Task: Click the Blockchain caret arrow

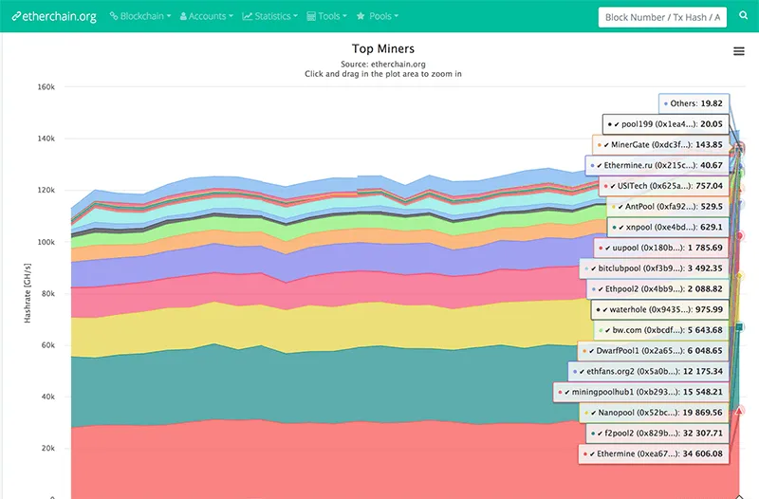Action: (x=169, y=16)
